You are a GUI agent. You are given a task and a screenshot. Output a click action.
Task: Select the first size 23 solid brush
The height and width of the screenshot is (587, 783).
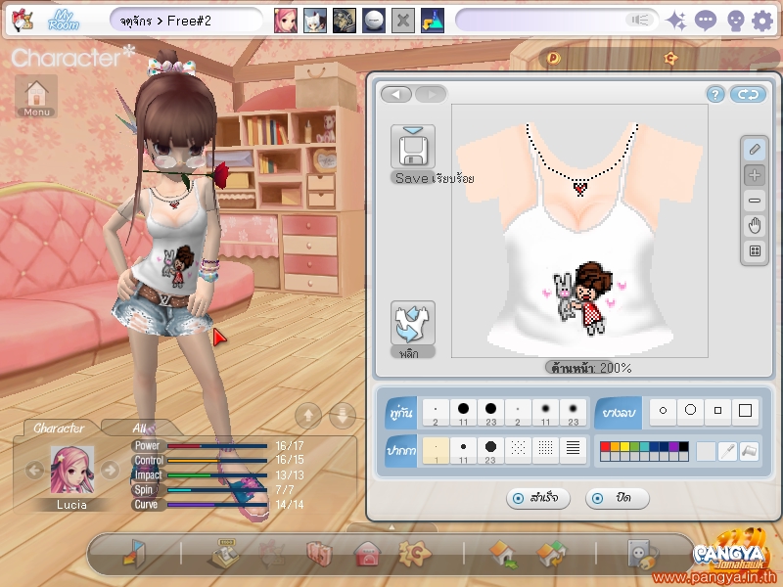point(491,413)
